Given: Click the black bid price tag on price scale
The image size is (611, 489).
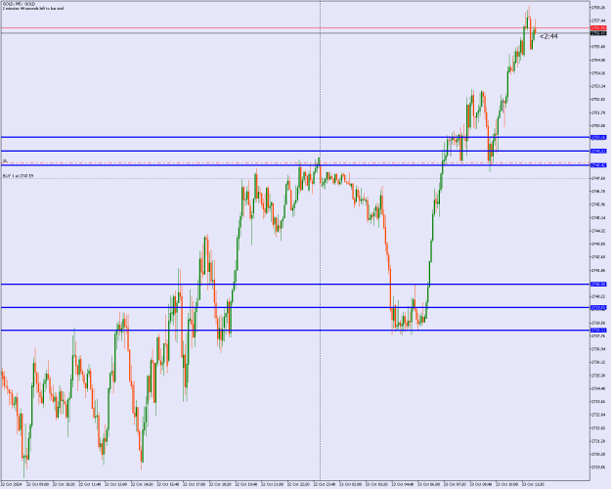Looking at the screenshot, I should (x=598, y=33).
